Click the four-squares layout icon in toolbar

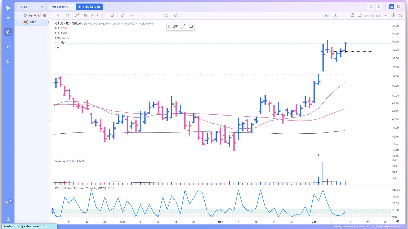[x=86, y=15]
